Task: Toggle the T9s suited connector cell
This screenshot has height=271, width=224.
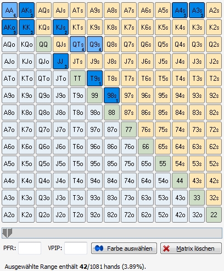Action: pyautogui.click(x=95, y=79)
